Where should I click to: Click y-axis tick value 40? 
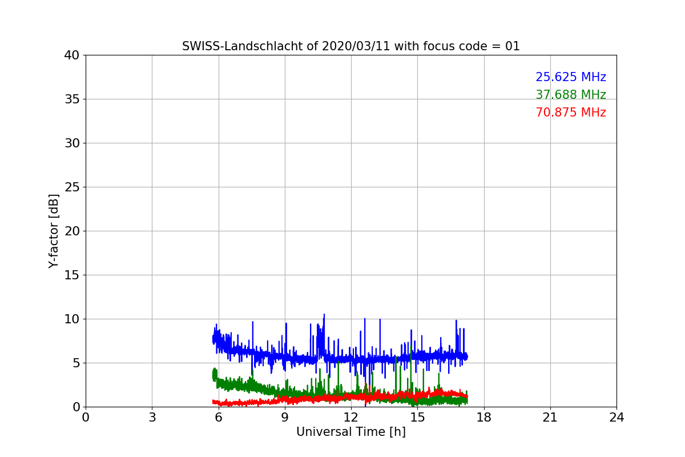(71, 55)
